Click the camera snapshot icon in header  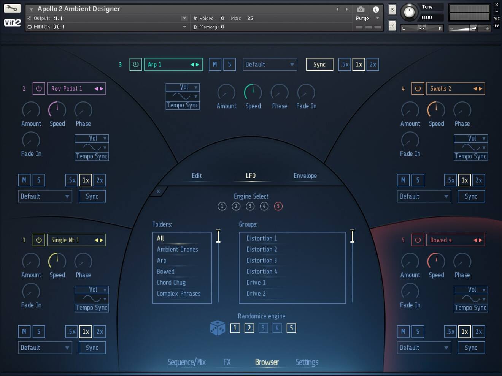(x=361, y=9)
